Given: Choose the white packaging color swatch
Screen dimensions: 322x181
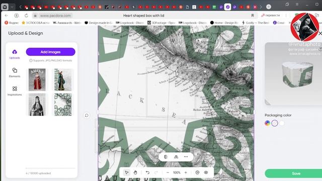Looking at the screenshot, I should pyautogui.click(x=282, y=123).
